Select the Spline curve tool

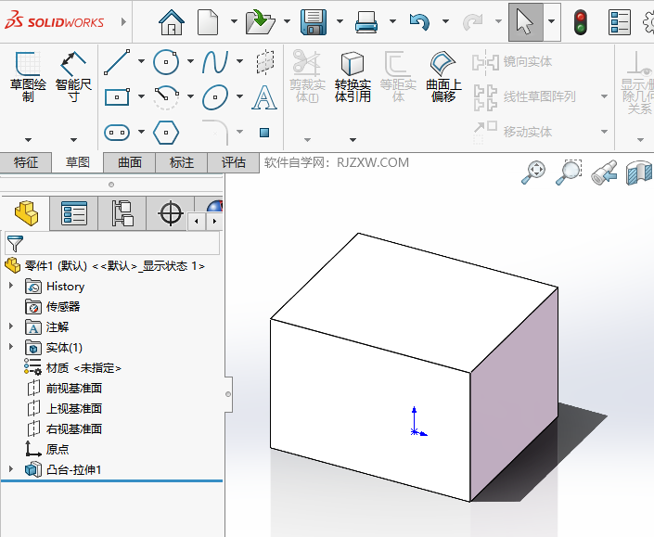point(215,62)
